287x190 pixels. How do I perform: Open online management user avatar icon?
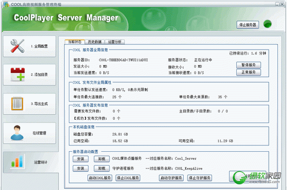click(x=17, y=133)
